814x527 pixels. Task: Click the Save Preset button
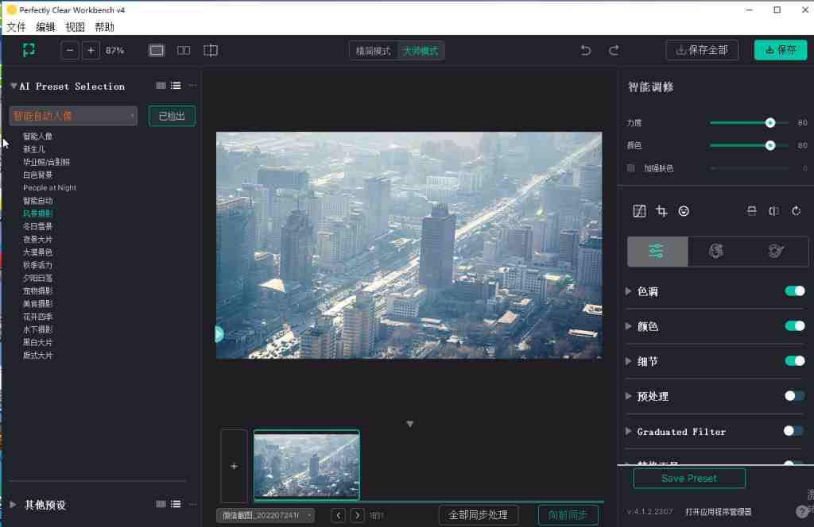click(688, 478)
